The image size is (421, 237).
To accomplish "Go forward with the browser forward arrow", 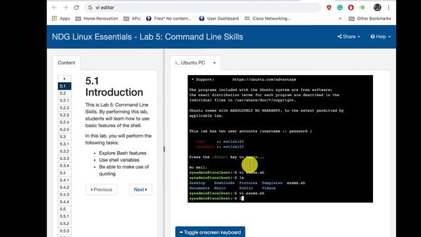I will 66,7.
